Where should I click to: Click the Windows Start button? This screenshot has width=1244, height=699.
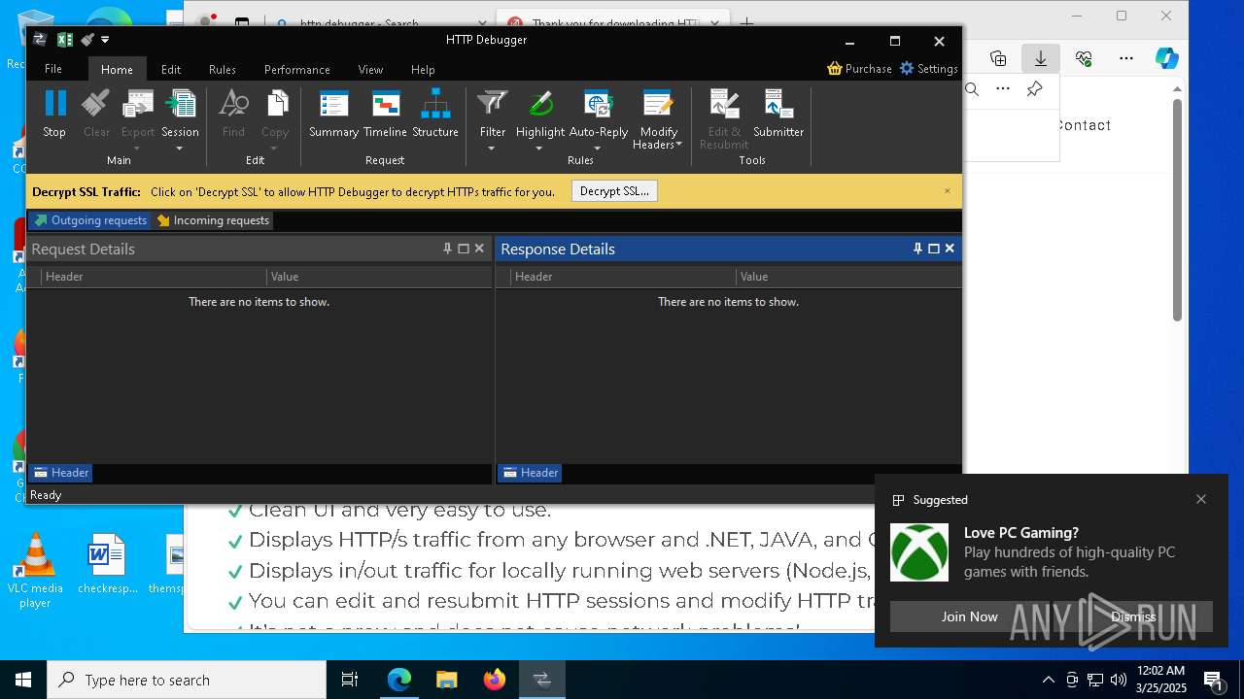23,680
